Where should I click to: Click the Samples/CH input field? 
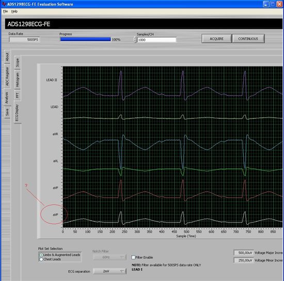pyautogui.click(x=156, y=40)
